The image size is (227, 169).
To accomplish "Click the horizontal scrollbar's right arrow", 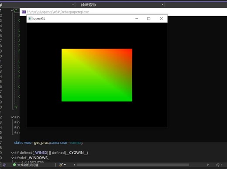I will tap(208, 165).
